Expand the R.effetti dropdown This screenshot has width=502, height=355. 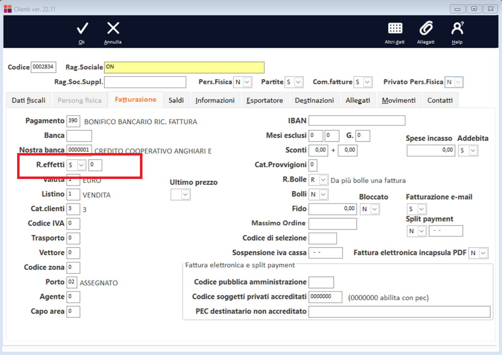point(81,165)
